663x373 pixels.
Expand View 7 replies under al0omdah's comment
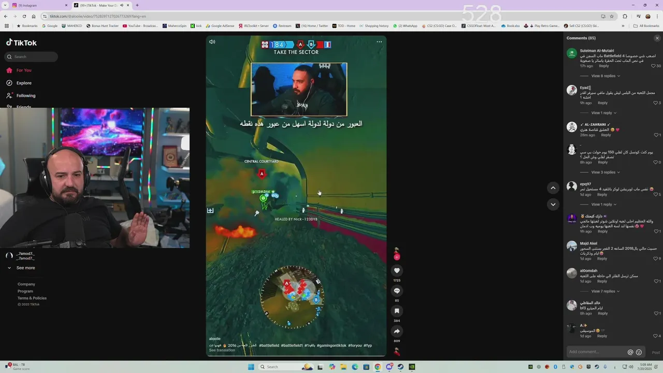pos(606,291)
